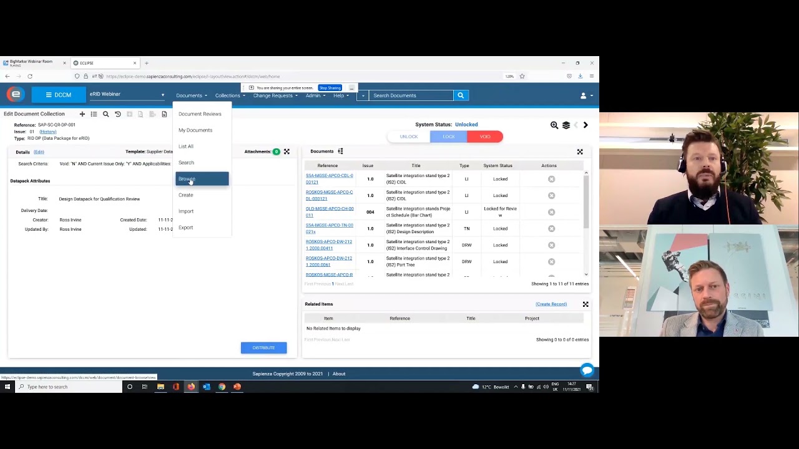Screen dimensions: 799x449
Task: Set system status to LOCK
Action: [448, 137]
